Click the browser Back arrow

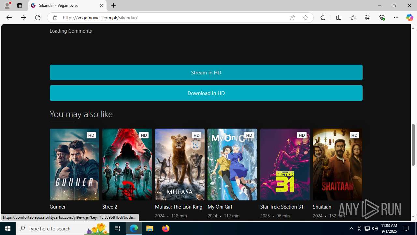coord(9,18)
